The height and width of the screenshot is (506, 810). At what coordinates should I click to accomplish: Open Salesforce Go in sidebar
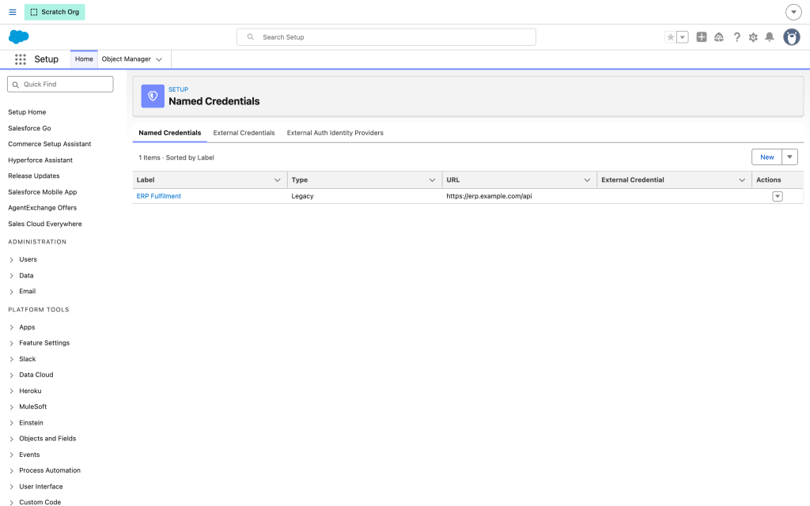tap(29, 128)
